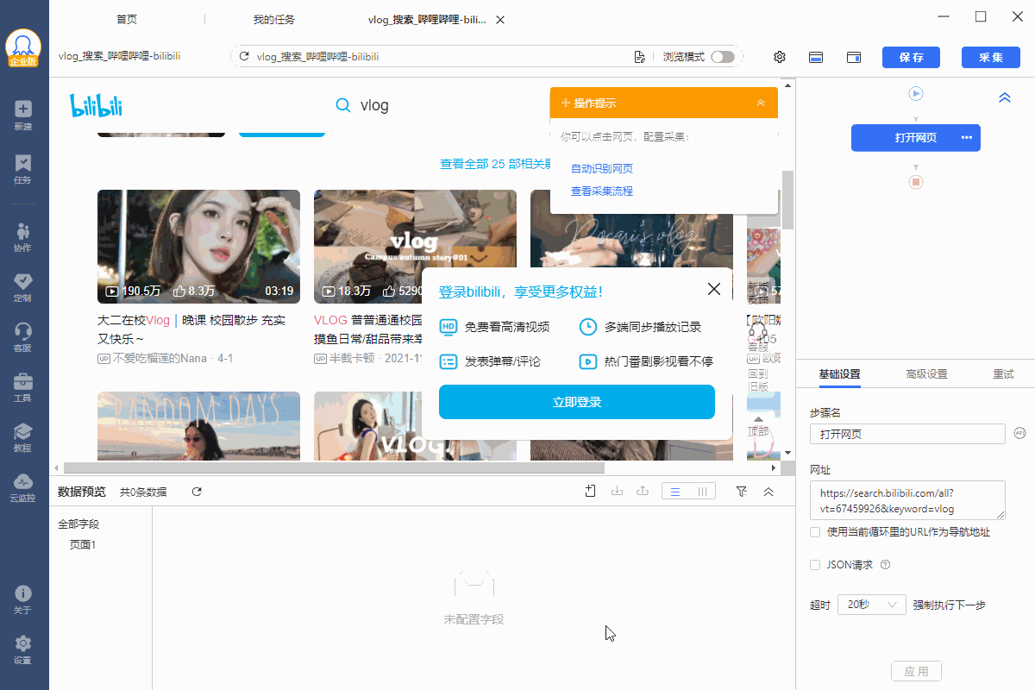Open the 定制 sidebar item
1035x690 pixels.
(23, 287)
